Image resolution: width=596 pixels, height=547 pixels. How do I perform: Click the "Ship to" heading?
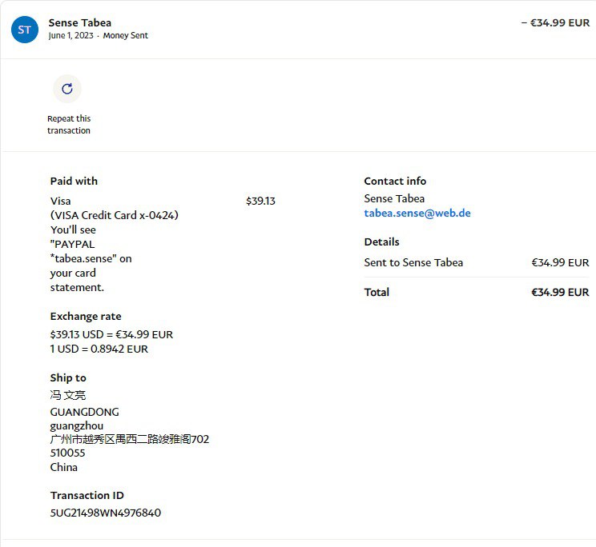point(68,377)
